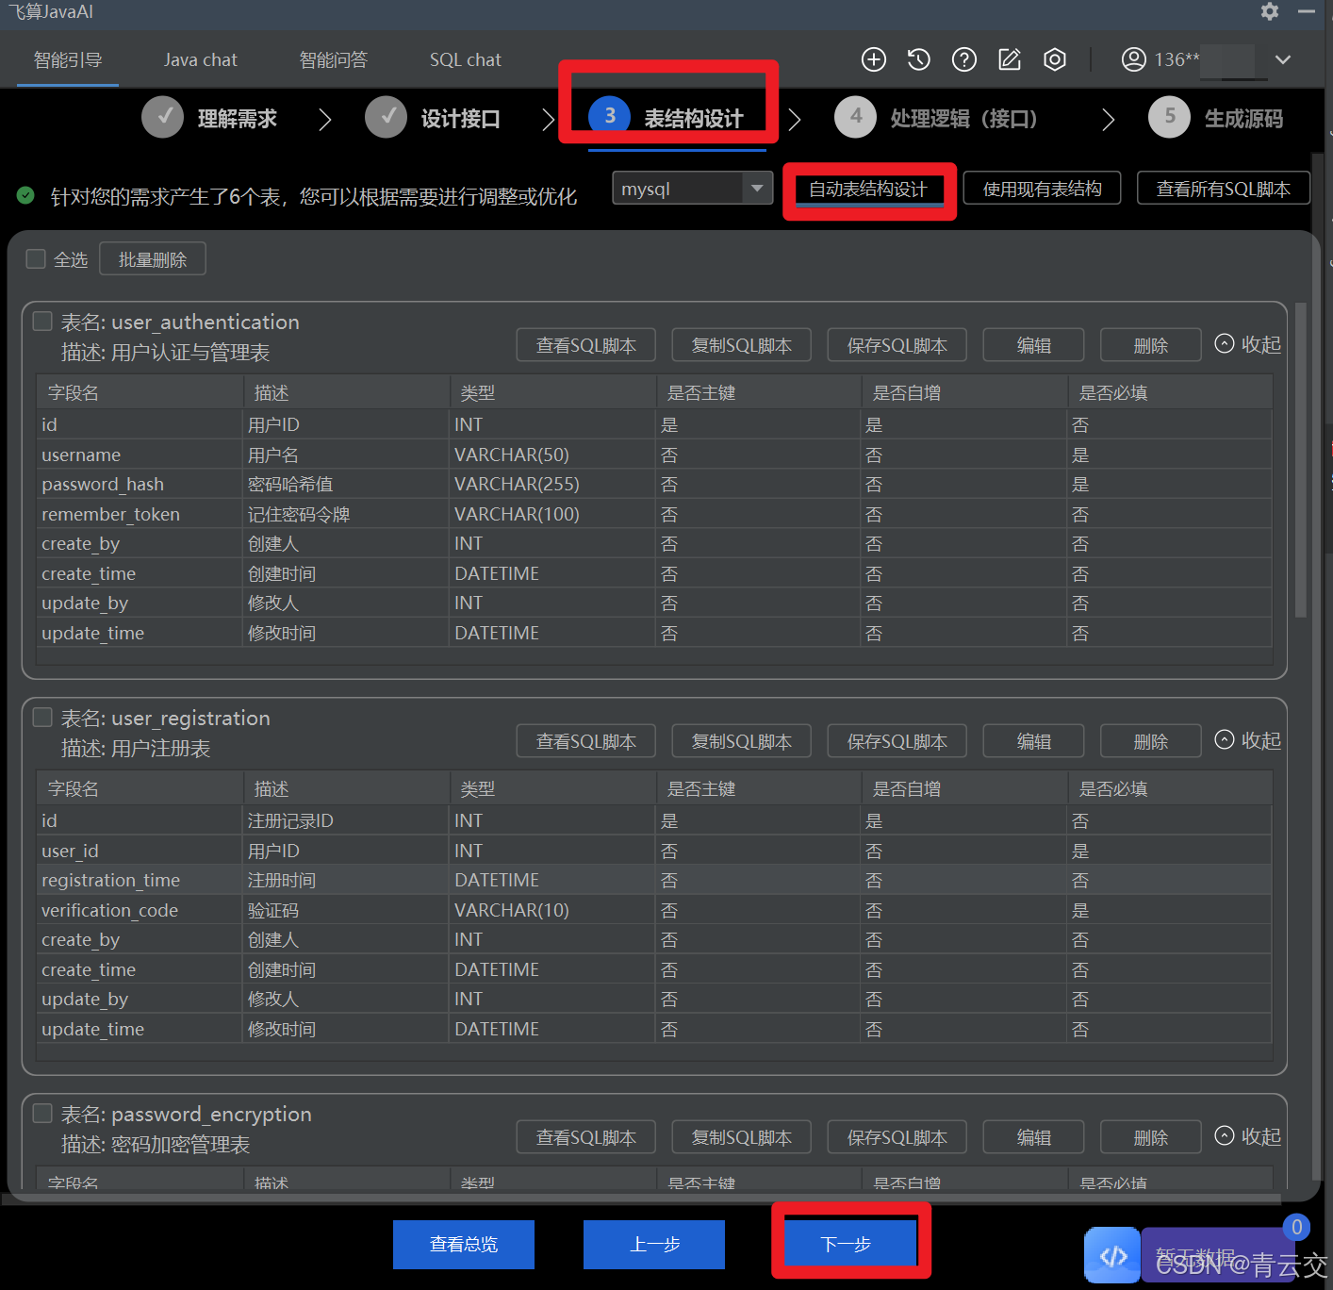
Task: Click the blue notification count badge
Action: pos(1296,1227)
